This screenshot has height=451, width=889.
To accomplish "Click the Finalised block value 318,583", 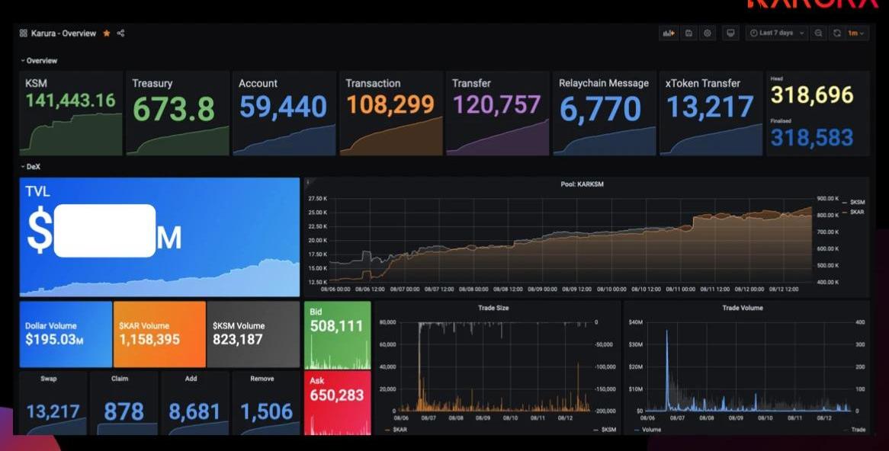I will (x=812, y=138).
